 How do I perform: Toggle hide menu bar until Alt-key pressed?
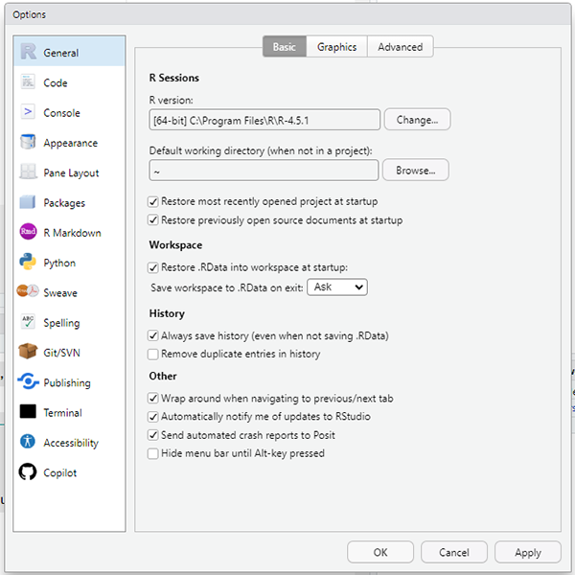pyautogui.click(x=153, y=453)
